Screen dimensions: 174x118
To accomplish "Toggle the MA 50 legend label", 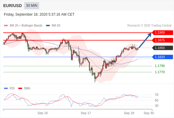I will 56,26.
